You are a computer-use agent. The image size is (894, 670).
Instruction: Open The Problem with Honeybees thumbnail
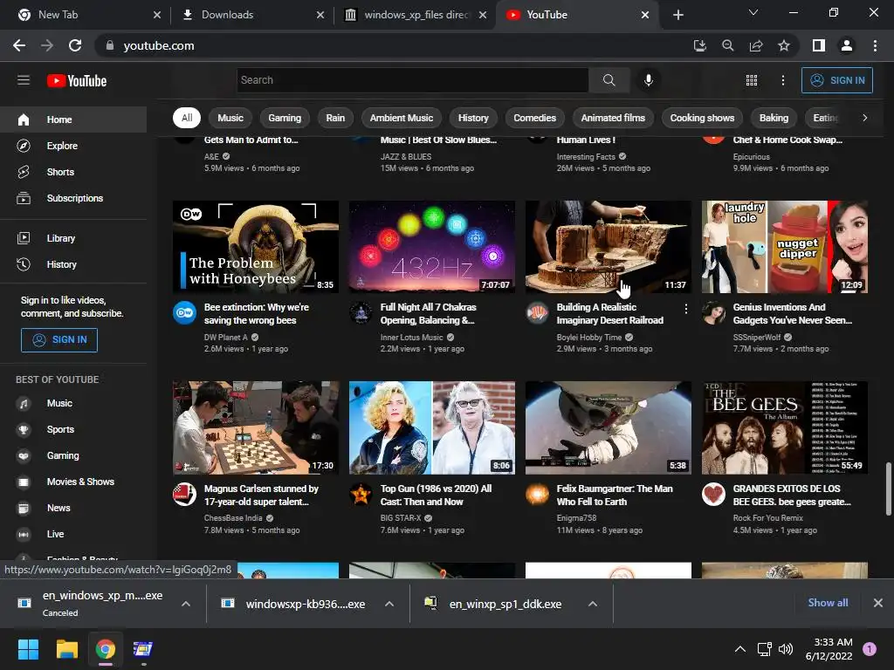(256, 247)
